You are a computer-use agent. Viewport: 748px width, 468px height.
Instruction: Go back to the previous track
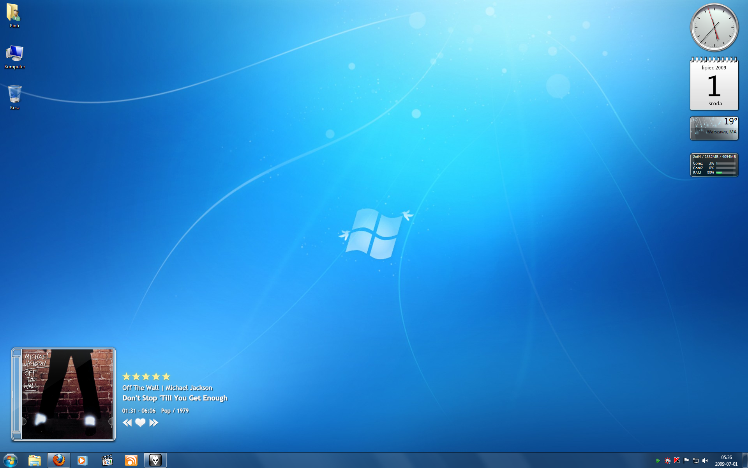pyautogui.click(x=127, y=423)
